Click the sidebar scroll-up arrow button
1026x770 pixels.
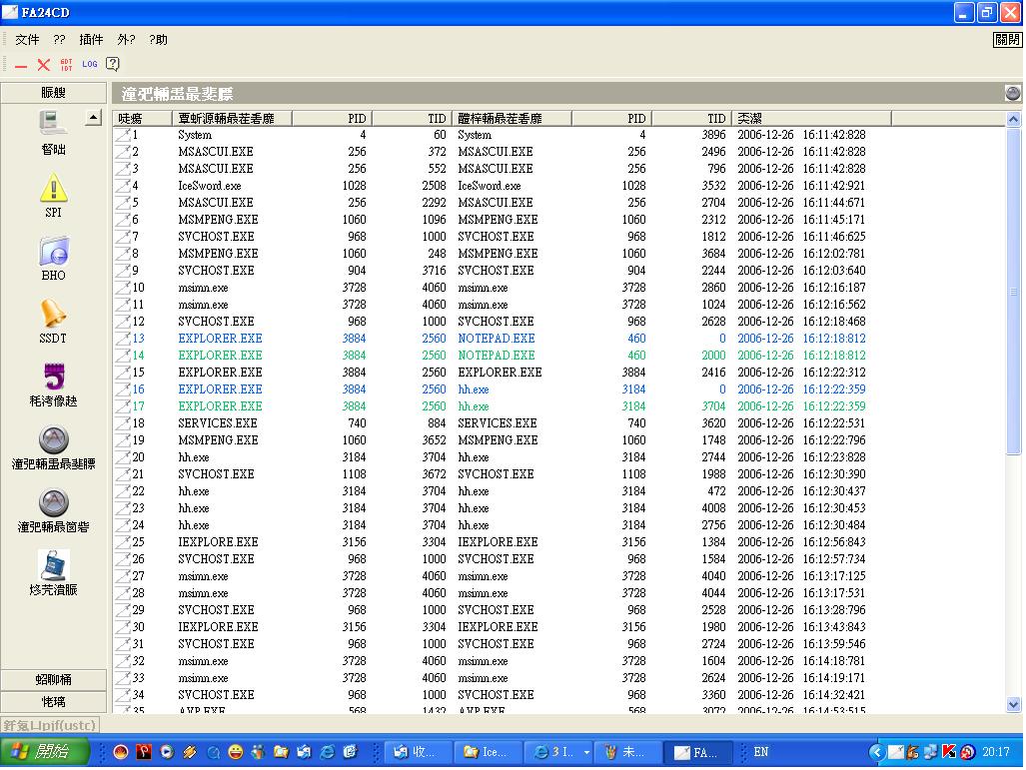pos(93,118)
